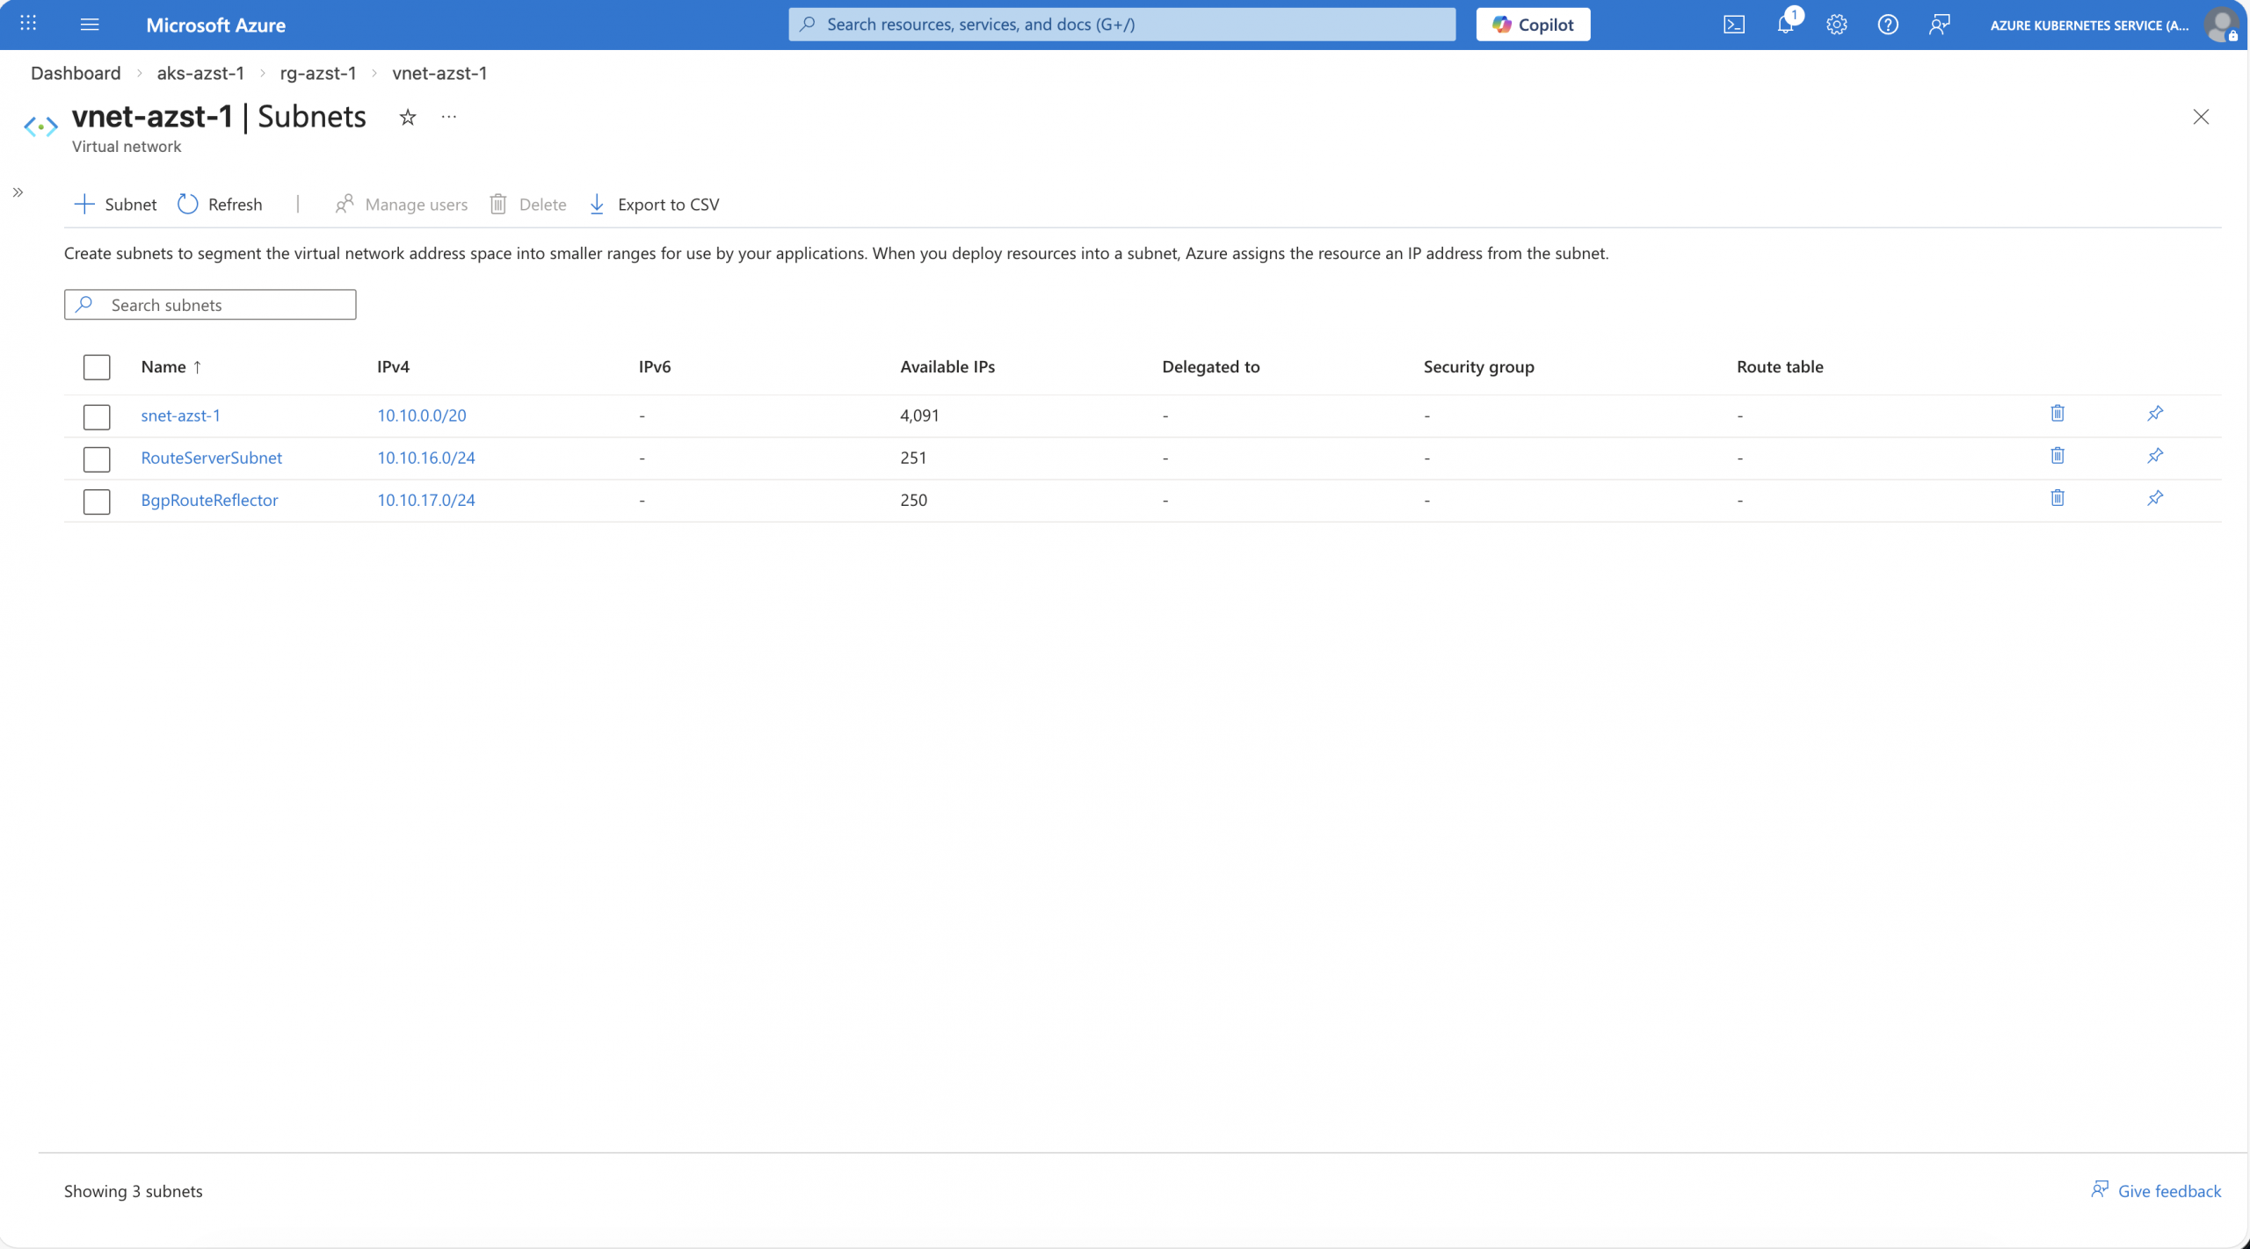Expand the collapsed left side menu
Screen dimensions: 2250x1249
click(18, 192)
